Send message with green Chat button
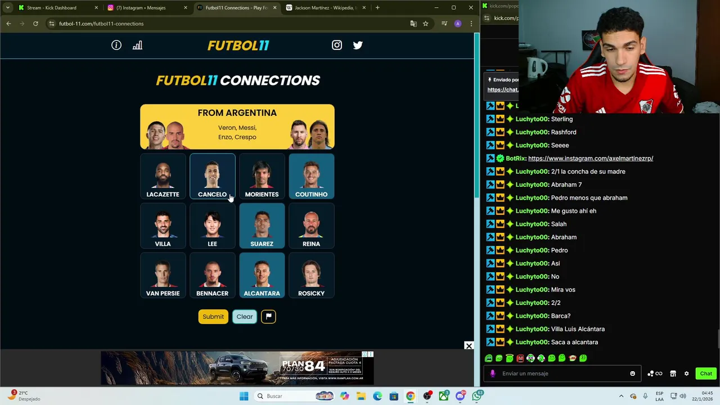Viewport: 720px width, 405px height. click(x=706, y=373)
